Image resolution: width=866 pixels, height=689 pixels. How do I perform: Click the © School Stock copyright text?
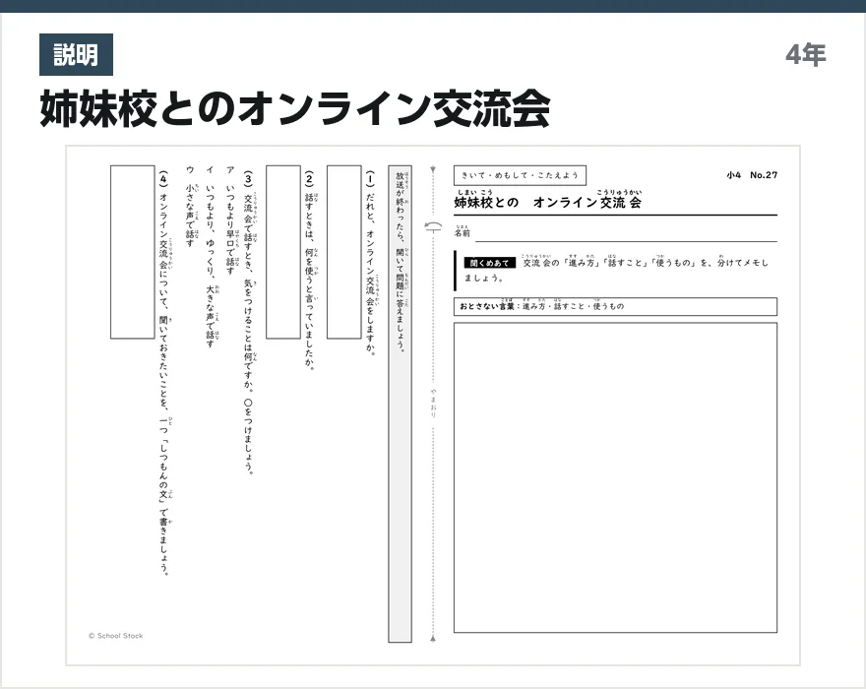coord(115,636)
